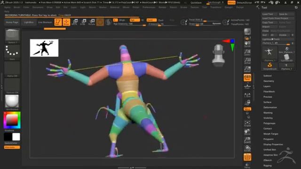Open the Zplugin menu
Image resolution: width=301 pixels, height=169 pixels.
click(x=229, y=8)
